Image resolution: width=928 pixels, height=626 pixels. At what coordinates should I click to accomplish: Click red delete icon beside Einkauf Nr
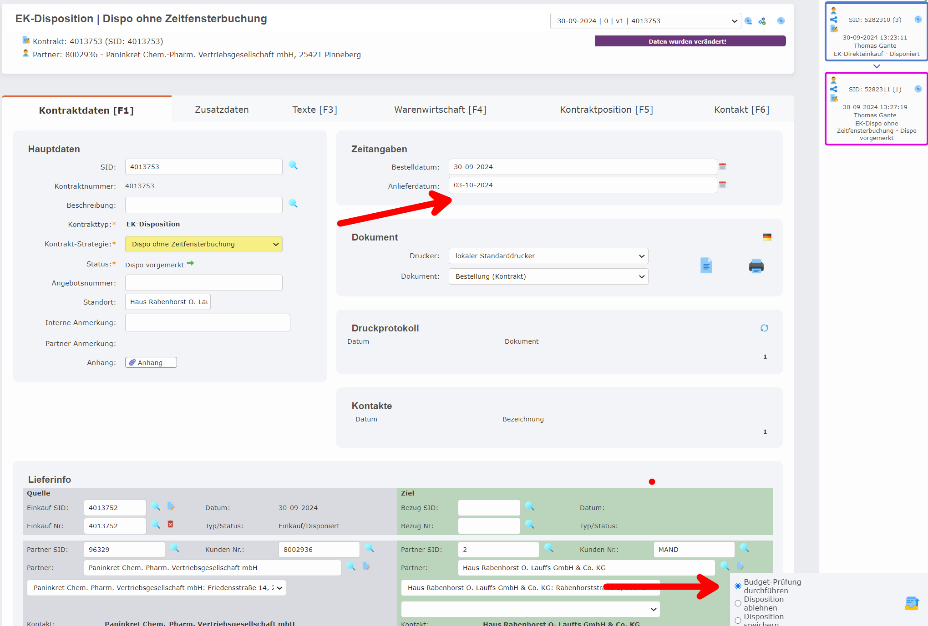170,524
